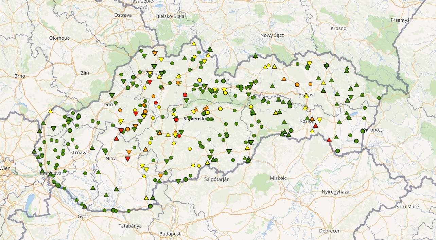Click the yellow downward triangle east of Košice
Screen dimensions: 436x240
[x=319, y=119]
